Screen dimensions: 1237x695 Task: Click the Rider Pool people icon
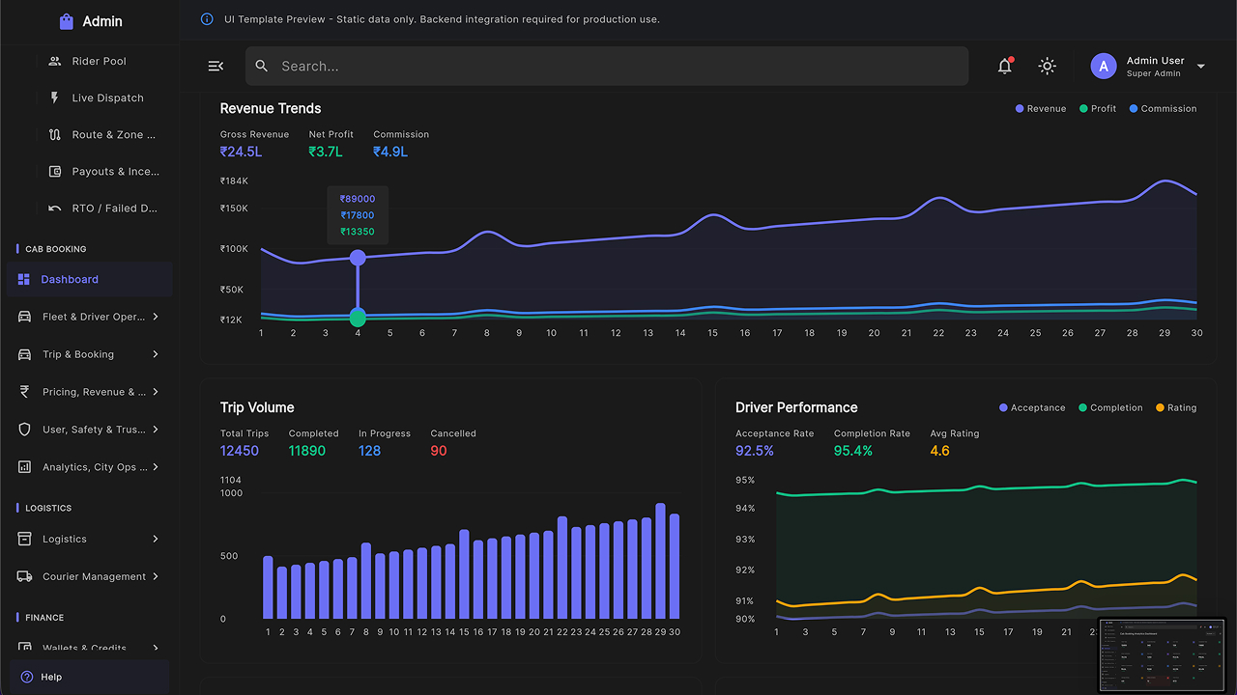pos(55,61)
